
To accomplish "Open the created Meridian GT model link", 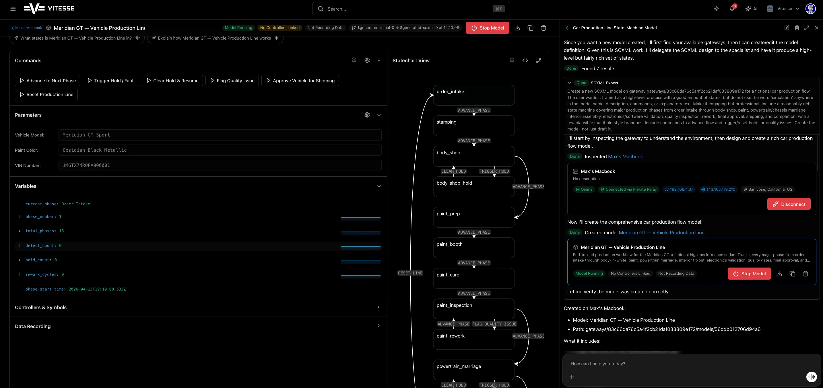I will click(x=661, y=233).
